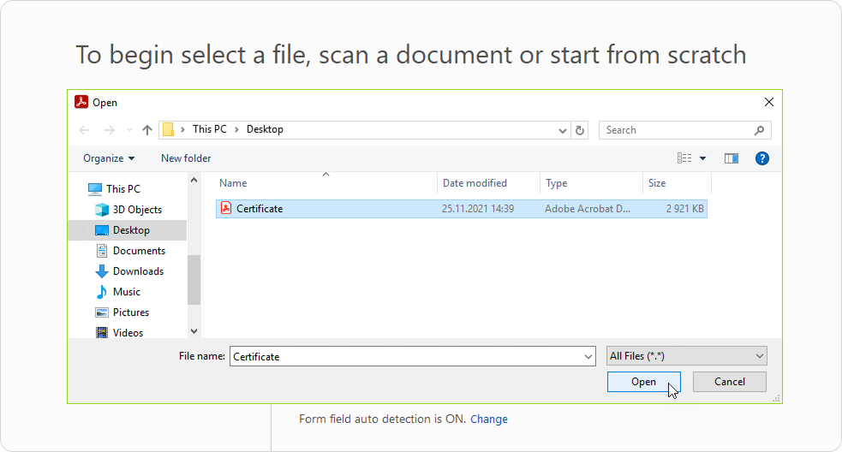The width and height of the screenshot is (842, 452).
Task: Click the File name text field
Action: [403, 356]
